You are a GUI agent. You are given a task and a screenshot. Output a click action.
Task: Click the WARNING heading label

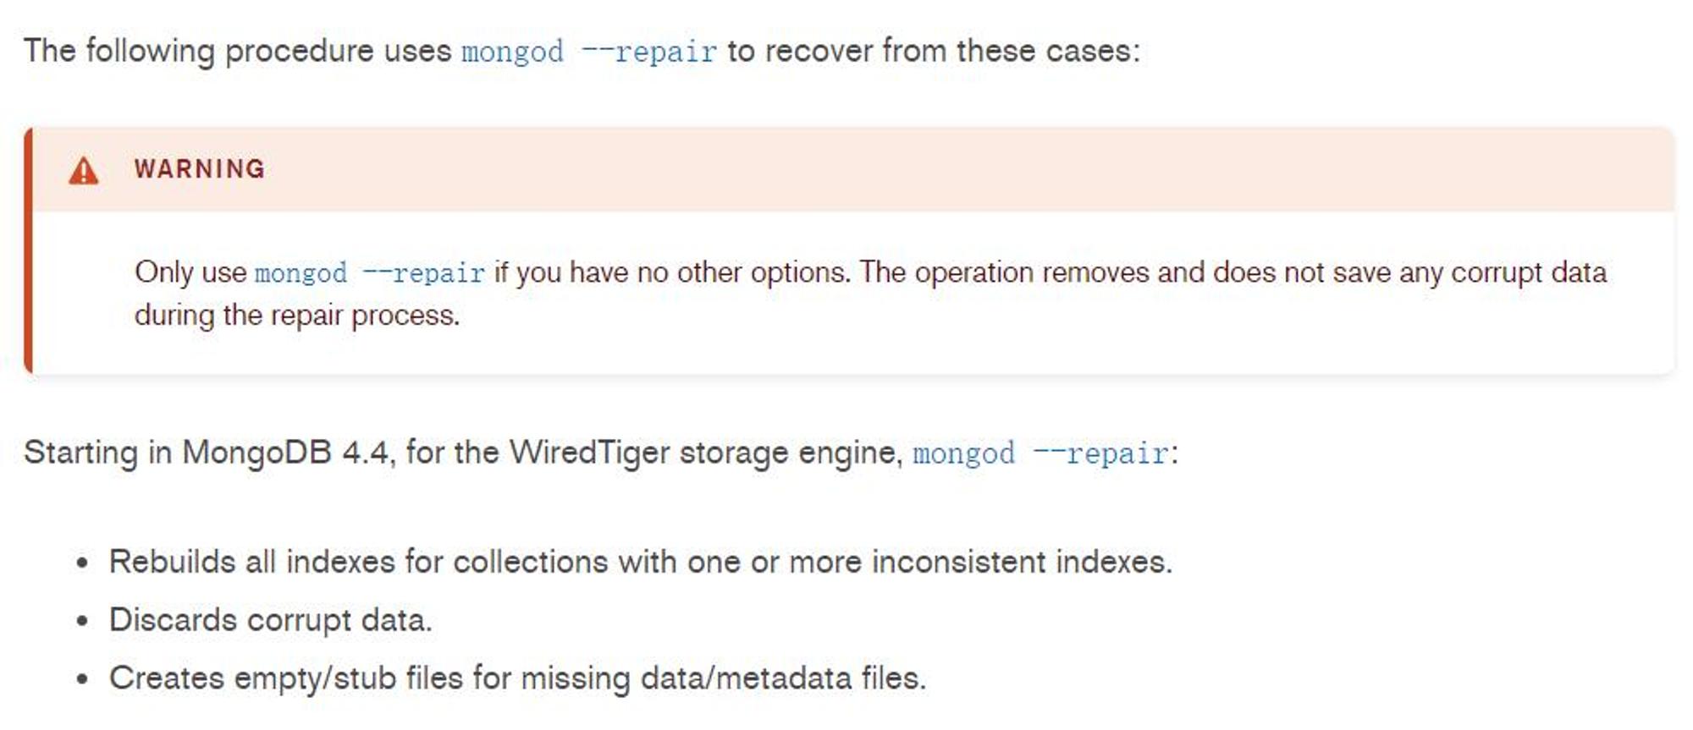click(x=200, y=169)
